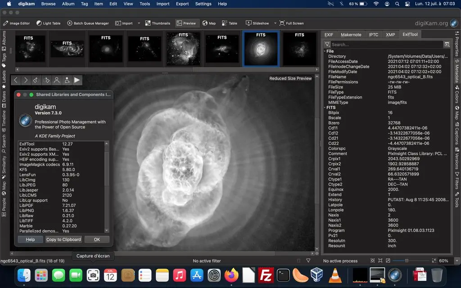Select the spiral galaxies FITS thumbnail
The height and width of the screenshot is (288, 461).
pyautogui.click(x=68, y=49)
